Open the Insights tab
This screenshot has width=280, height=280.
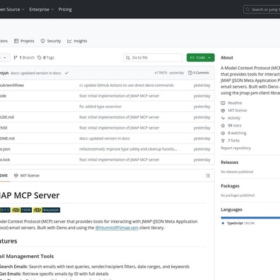77,41
